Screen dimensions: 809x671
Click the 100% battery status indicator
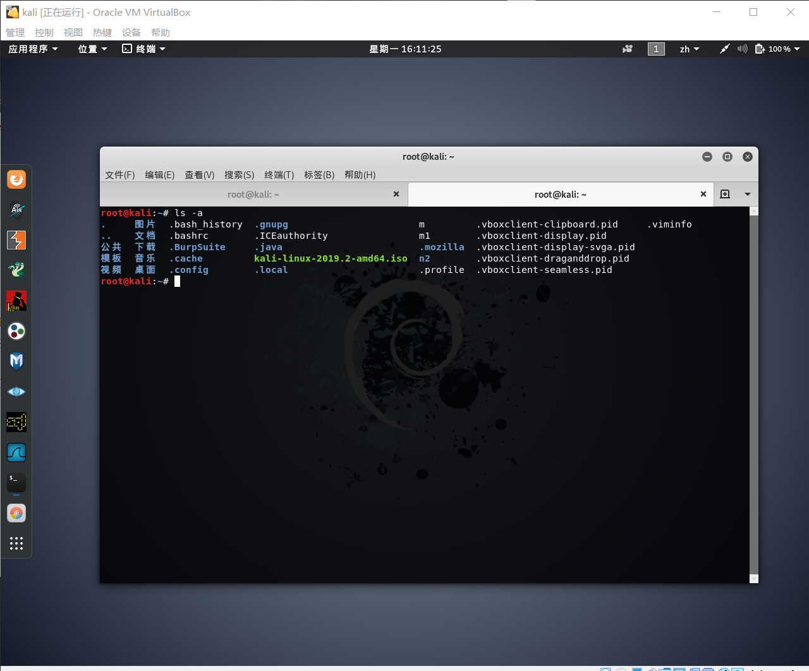pyautogui.click(x=777, y=49)
